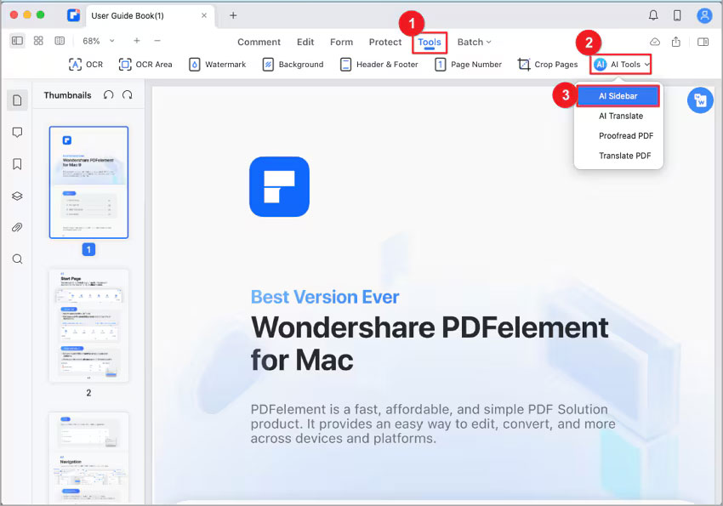Click Wondershare PDFelement for Mac title
This screenshot has height=506, width=723.
click(x=430, y=344)
